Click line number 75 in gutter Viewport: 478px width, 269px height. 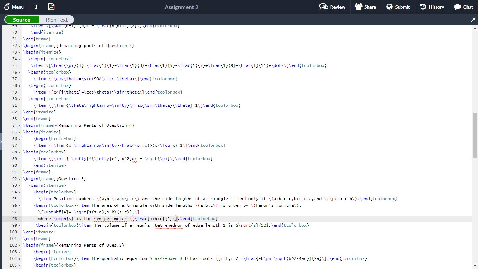click(14, 65)
